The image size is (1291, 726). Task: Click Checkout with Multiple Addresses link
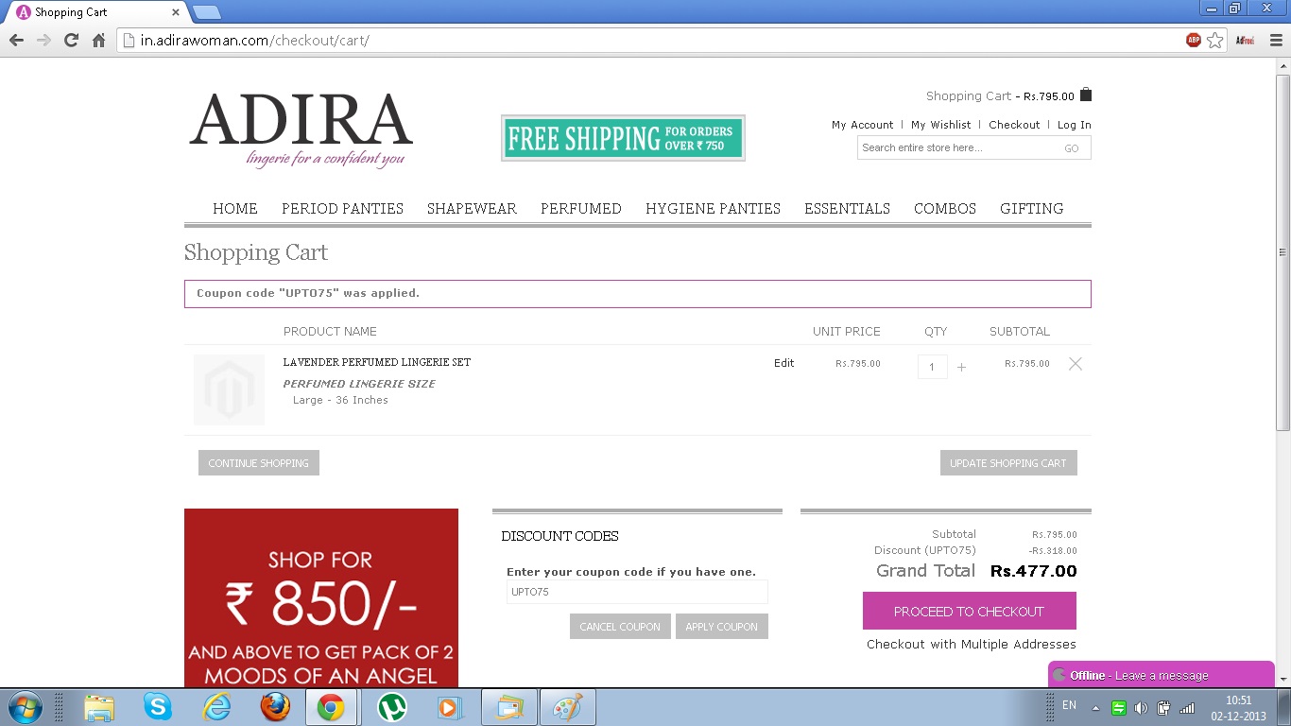971,645
